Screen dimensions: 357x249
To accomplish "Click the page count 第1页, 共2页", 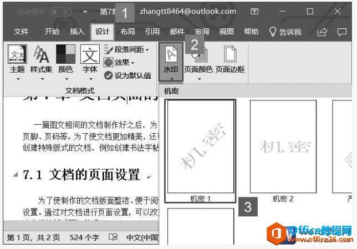I will pyautogui.click(x=33, y=237).
